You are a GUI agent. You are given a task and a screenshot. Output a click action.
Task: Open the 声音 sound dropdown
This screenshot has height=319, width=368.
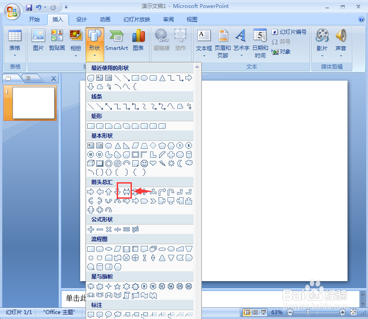(340, 43)
